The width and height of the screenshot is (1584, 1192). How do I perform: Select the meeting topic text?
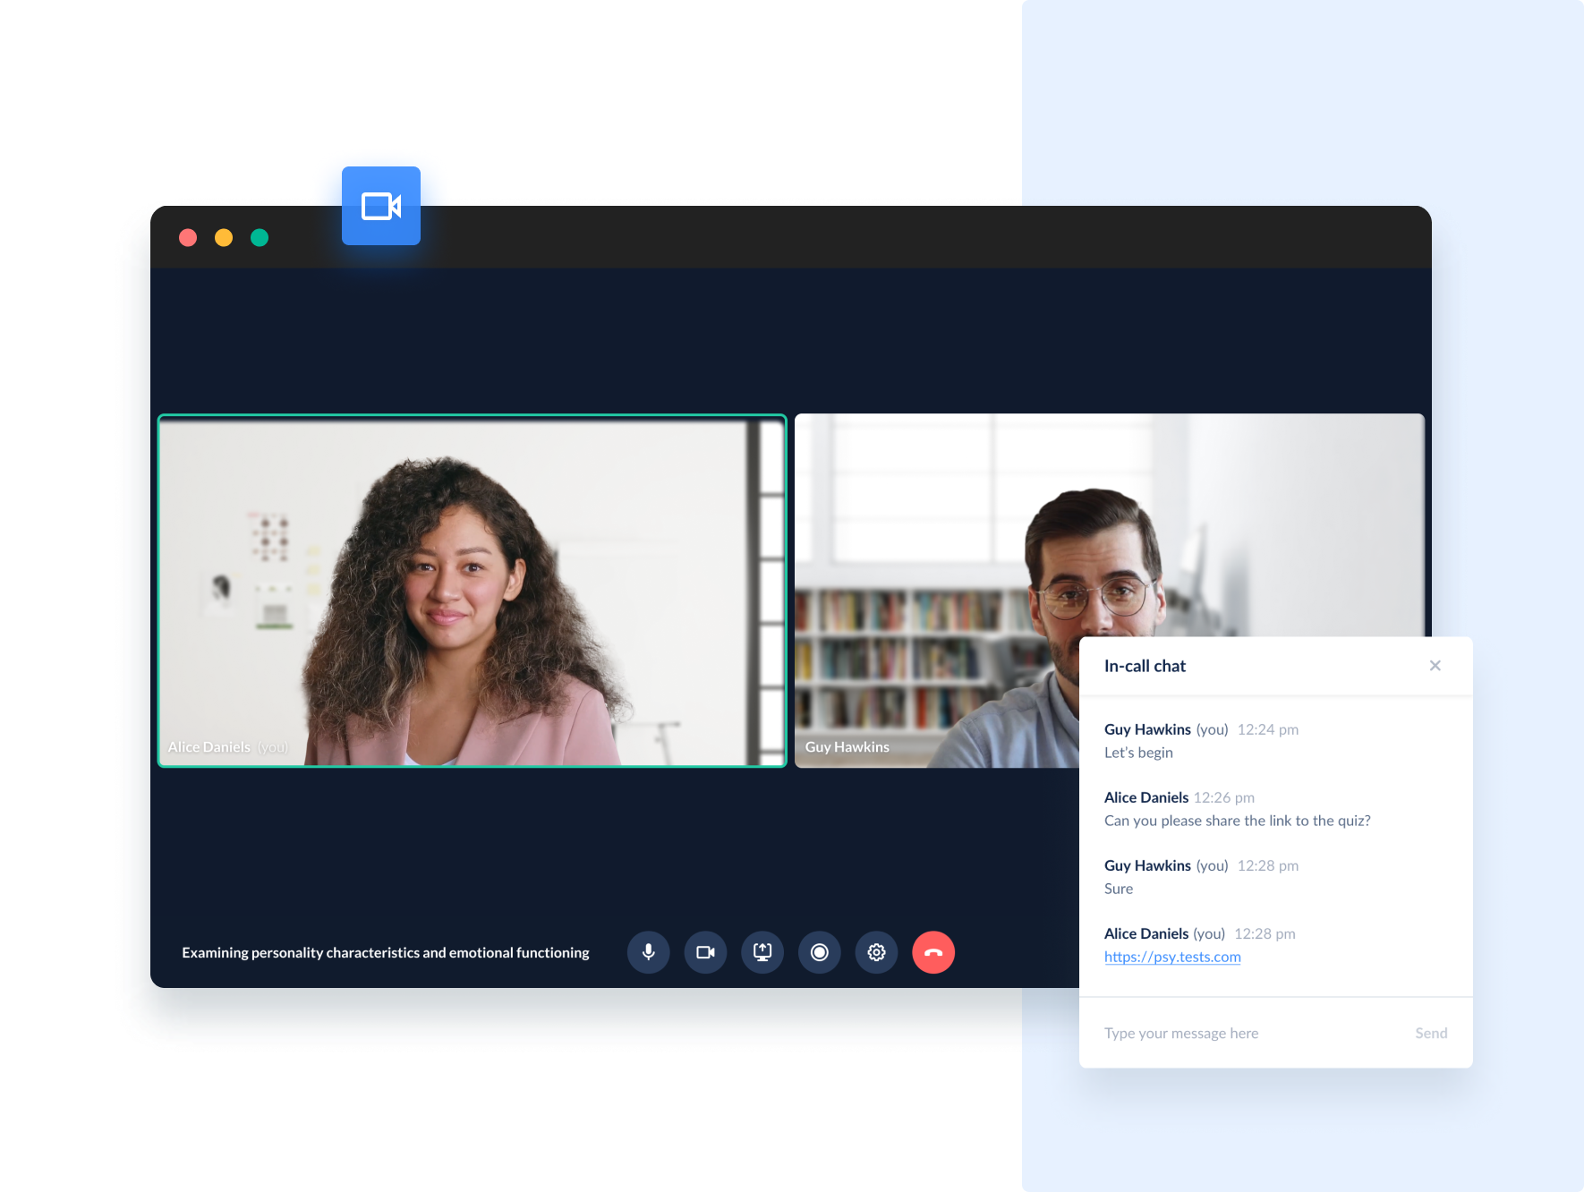click(386, 952)
